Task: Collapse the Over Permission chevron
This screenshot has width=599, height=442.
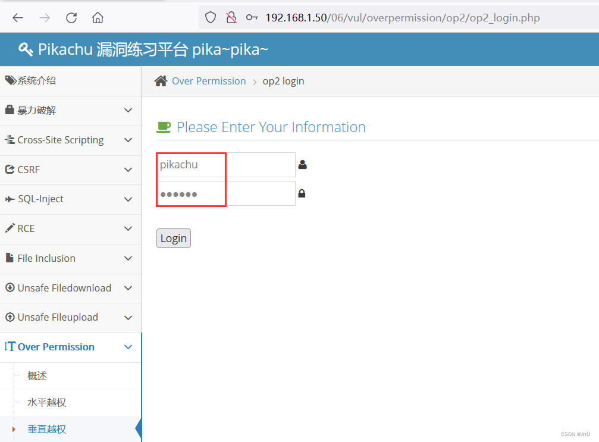Action: pos(128,347)
